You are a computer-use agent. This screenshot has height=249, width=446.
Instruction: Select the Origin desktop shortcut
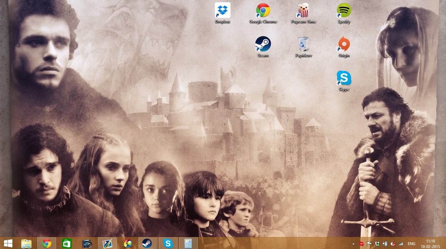point(344,47)
